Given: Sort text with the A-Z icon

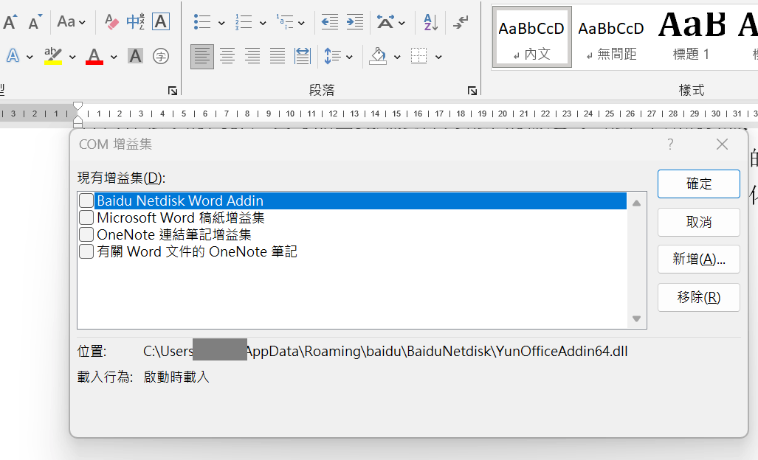Looking at the screenshot, I should (x=430, y=21).
